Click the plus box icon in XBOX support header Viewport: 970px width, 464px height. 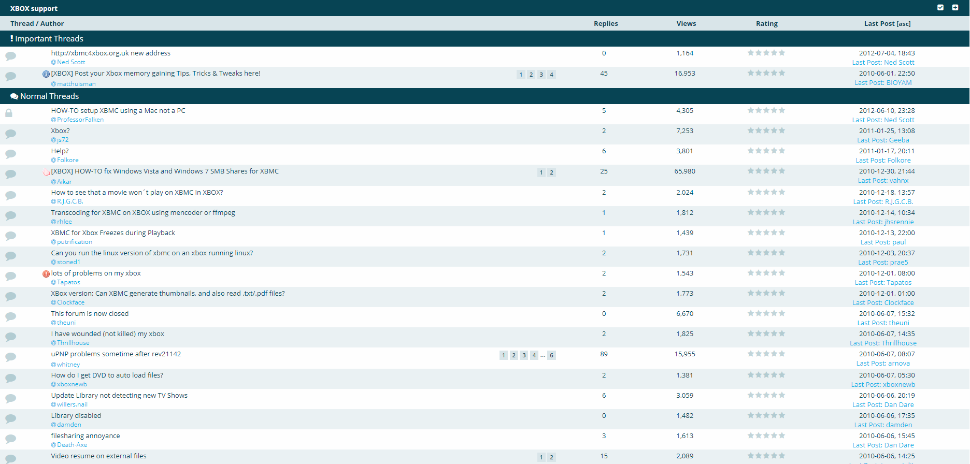[x=955, y=8]
